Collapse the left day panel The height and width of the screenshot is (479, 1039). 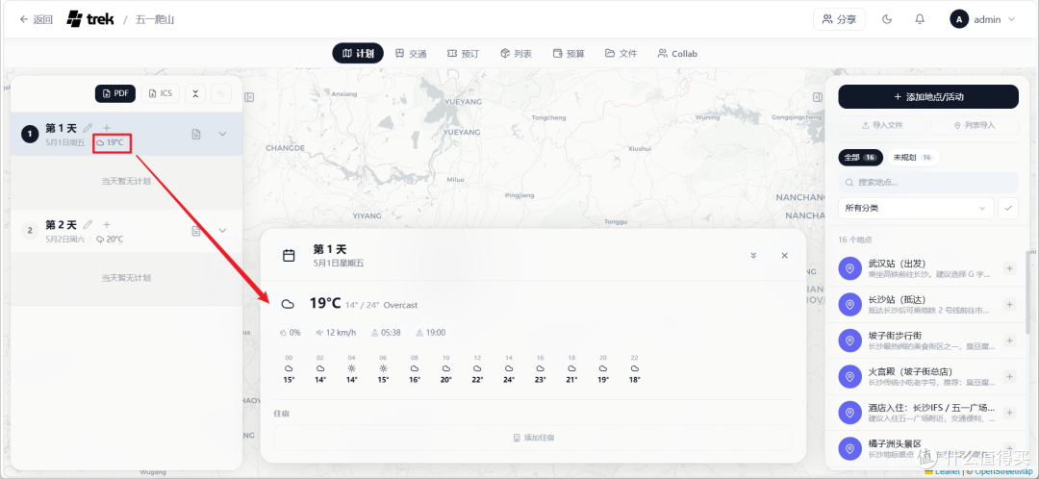click(249, 97)
